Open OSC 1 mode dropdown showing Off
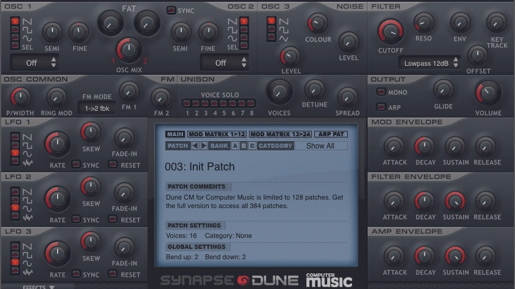The image size is (515, 289). pos(35,63)
